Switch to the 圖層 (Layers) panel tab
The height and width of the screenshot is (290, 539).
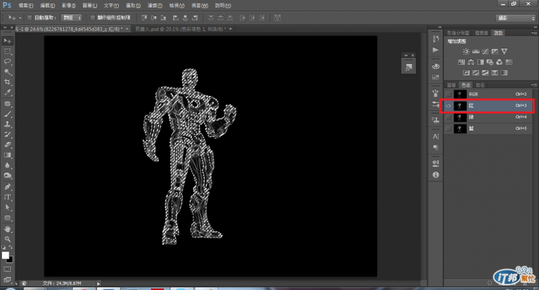451,84
